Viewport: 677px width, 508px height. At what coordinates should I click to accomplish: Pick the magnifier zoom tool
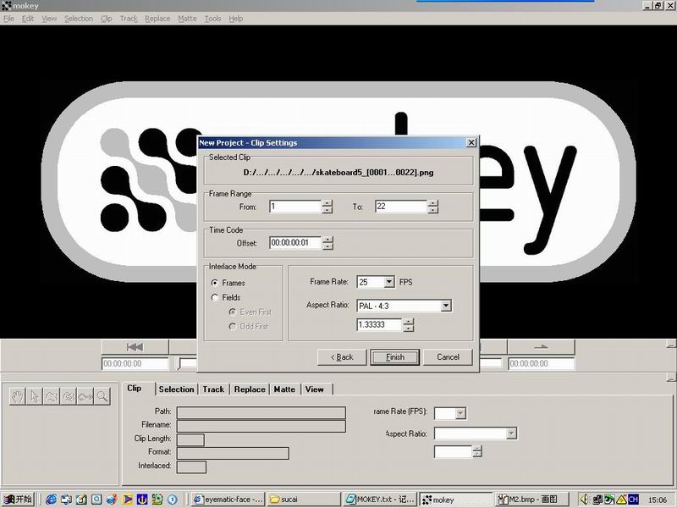pos(102,396)
